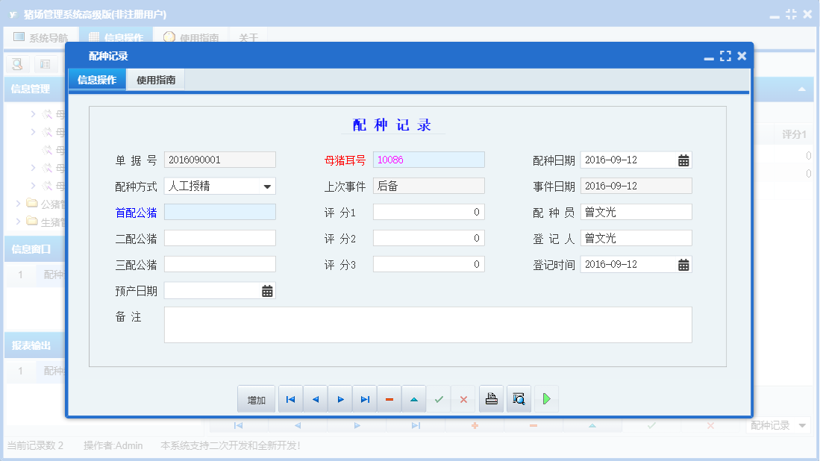
Task: Switch to the 使用指南 tab in dialog
Action: point(156,80)
